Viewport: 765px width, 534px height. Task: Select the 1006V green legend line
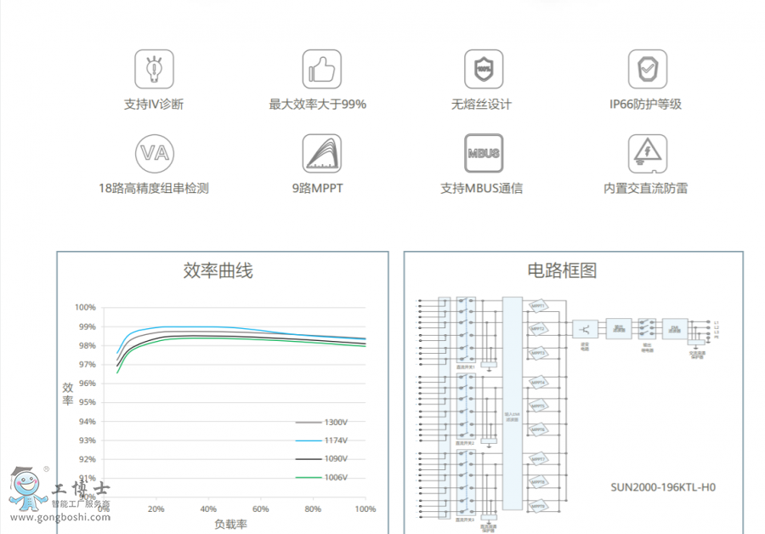click(308, 478)
